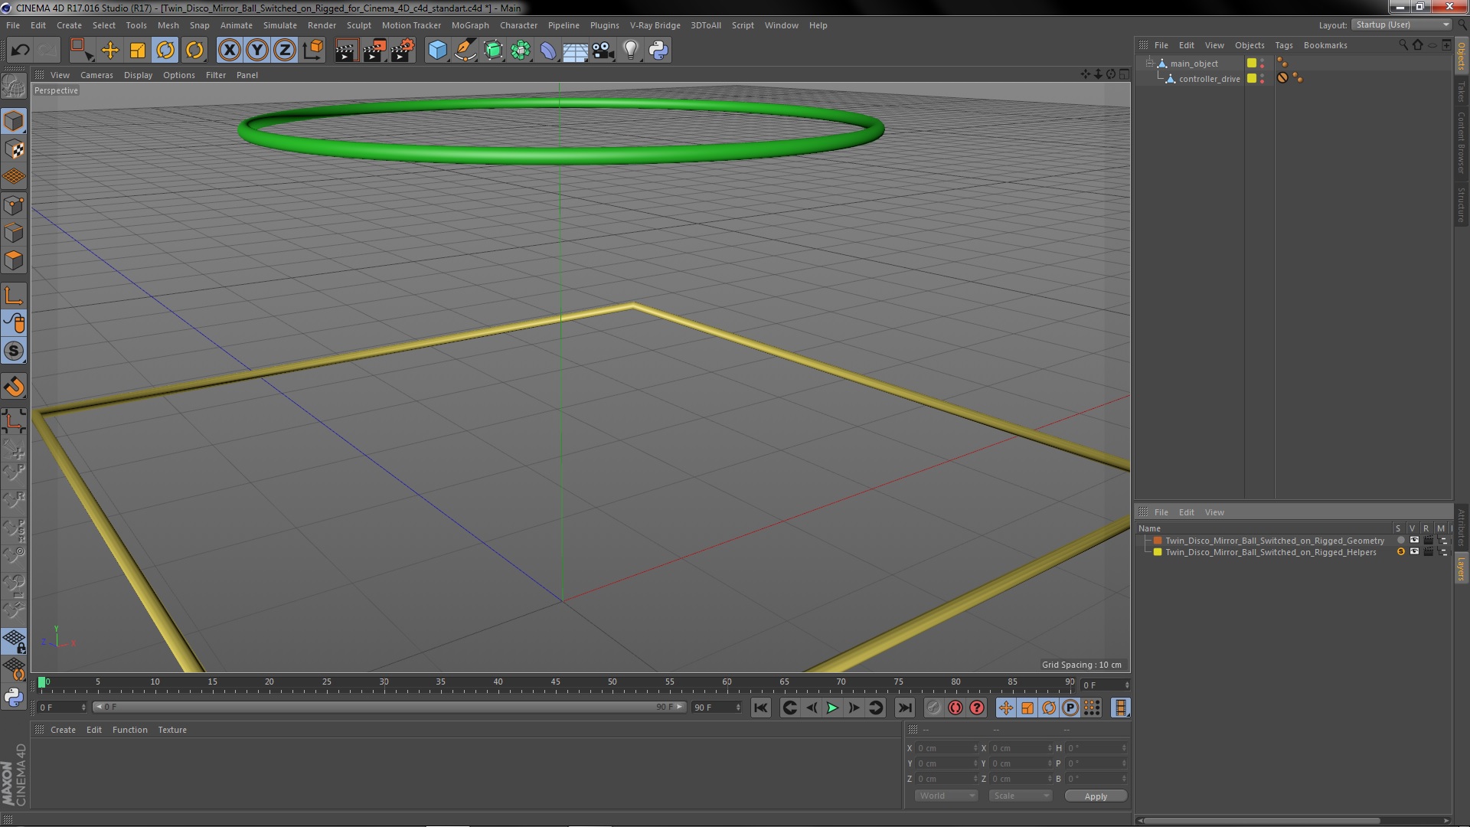This screenshot has width=1470, height=827.
Task: Toggle editor visibility dots for main_object
Action: [1263, 64]
